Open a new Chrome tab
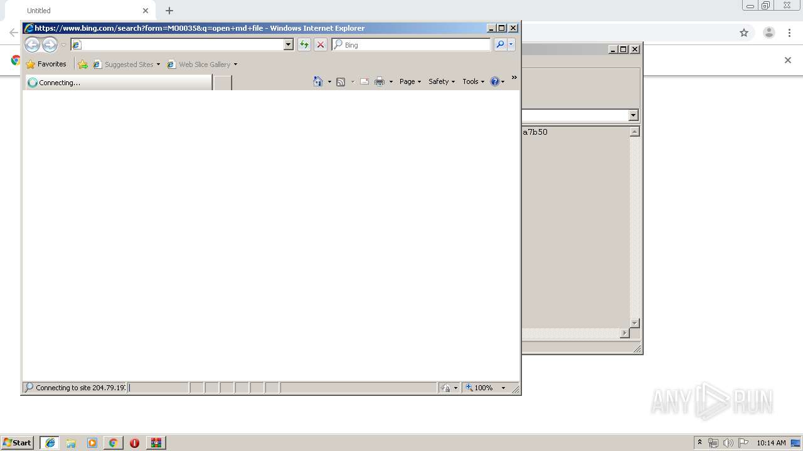The width and height of the screenshot is (803, 451). (x=169, y=11)
